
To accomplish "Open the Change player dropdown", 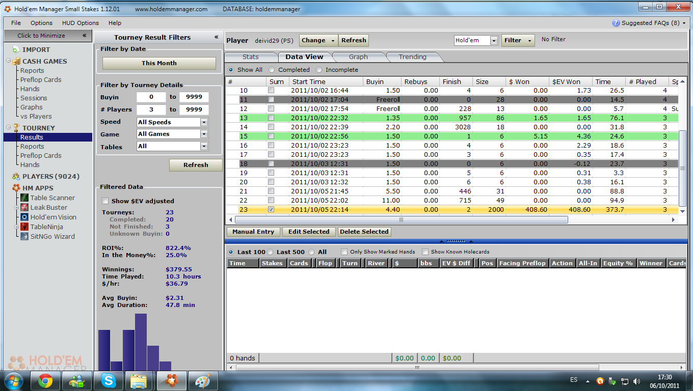I will click(318, 40).
